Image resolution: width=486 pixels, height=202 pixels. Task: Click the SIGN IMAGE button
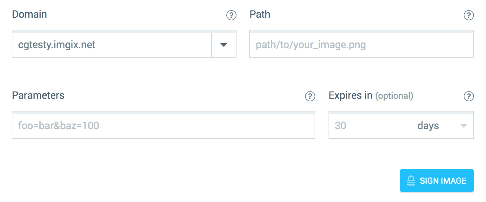(436, 180)
